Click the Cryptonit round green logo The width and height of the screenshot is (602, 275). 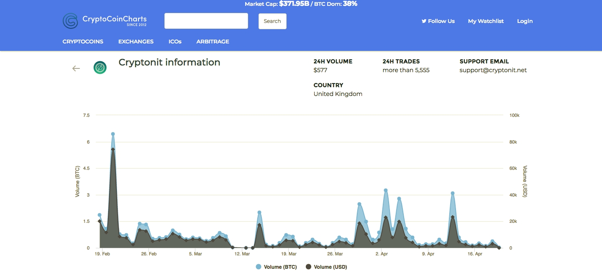100,68
